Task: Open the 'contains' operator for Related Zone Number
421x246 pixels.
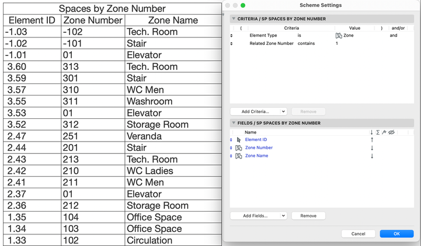Action: (x=306, y=43)
